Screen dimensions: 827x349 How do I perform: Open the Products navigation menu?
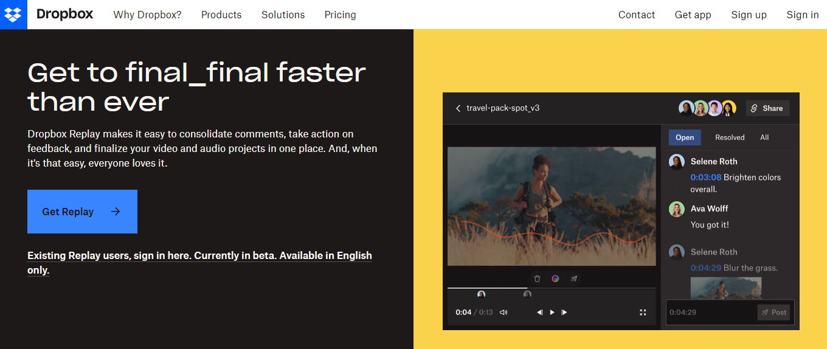click(x=221, y=15)
